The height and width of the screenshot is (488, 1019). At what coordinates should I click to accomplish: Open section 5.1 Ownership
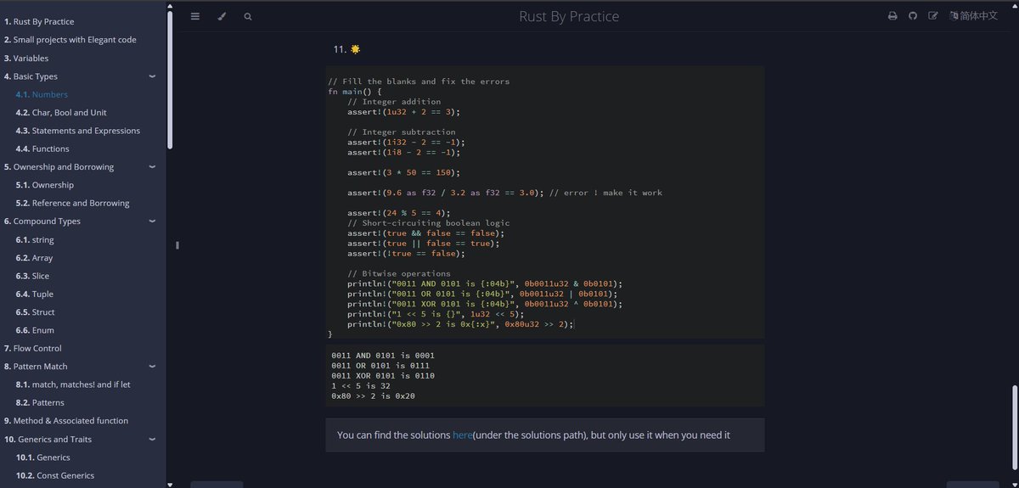tap(44, 185)
